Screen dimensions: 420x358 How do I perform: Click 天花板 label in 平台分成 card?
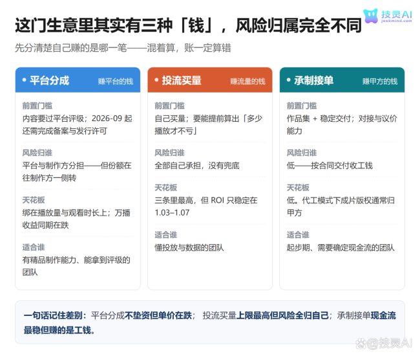[x=34, y=200]
